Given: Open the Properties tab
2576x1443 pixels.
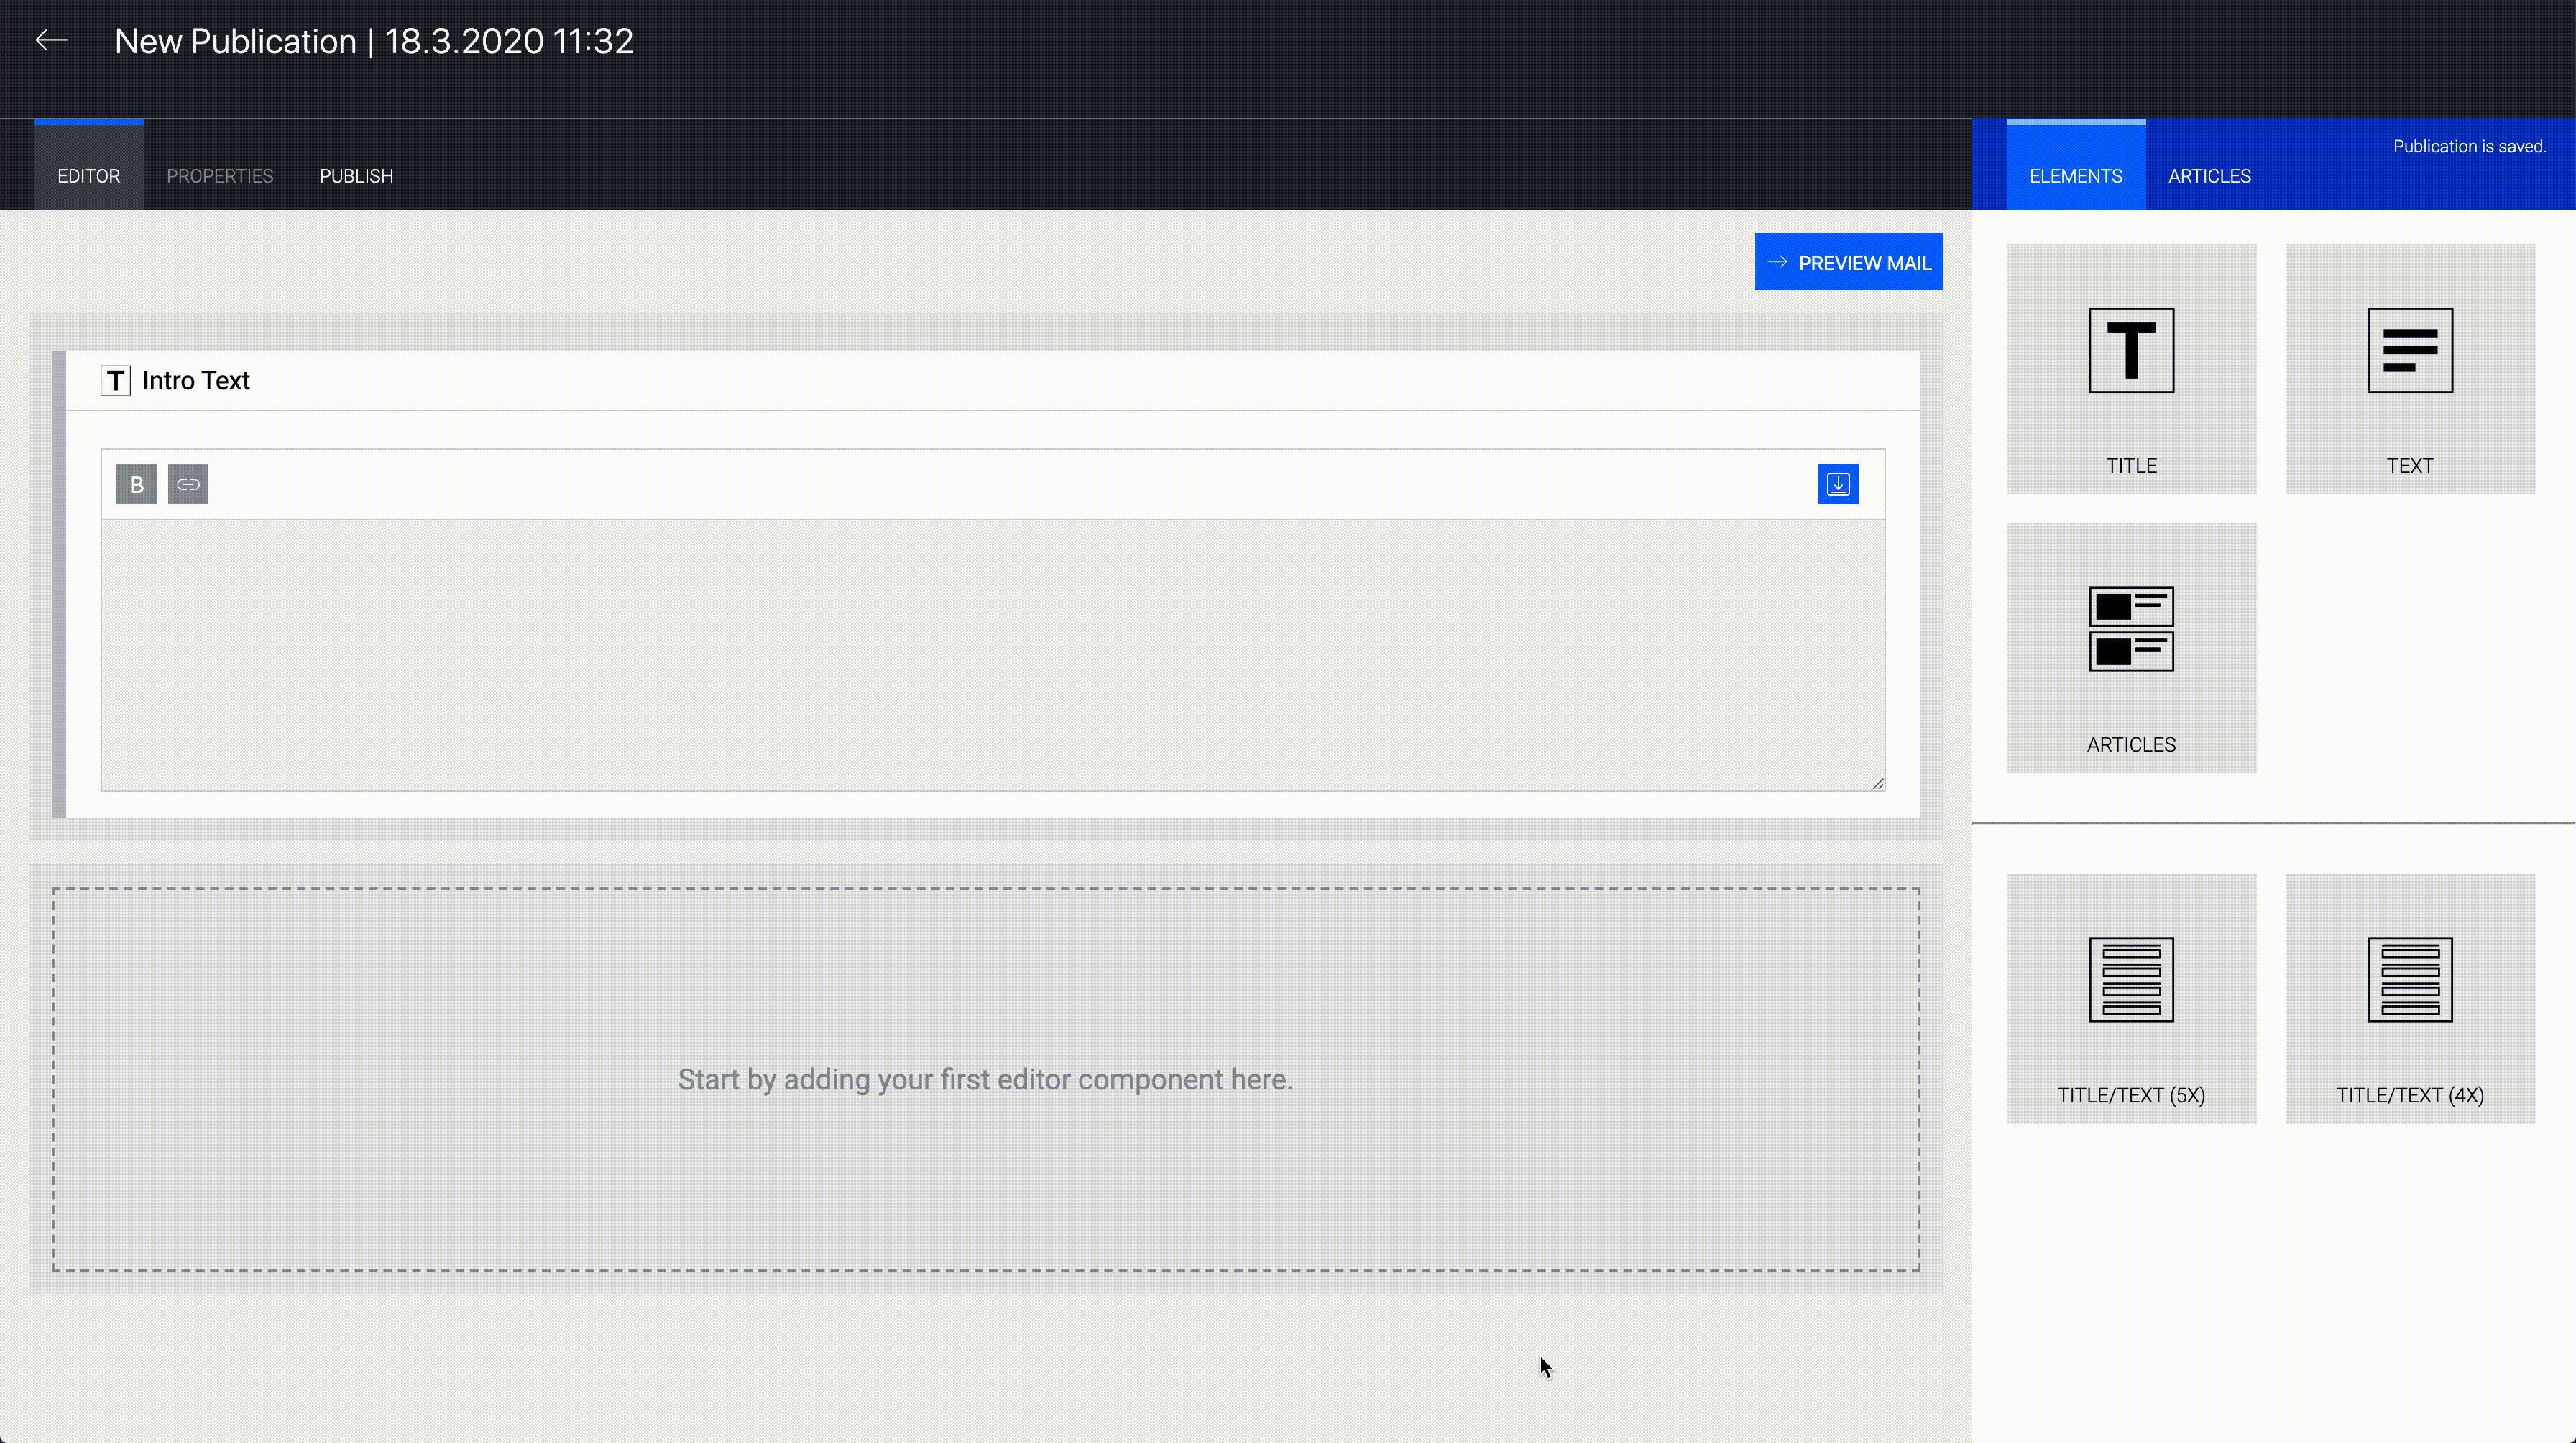Looking at the screenshot, I should 220,176.
